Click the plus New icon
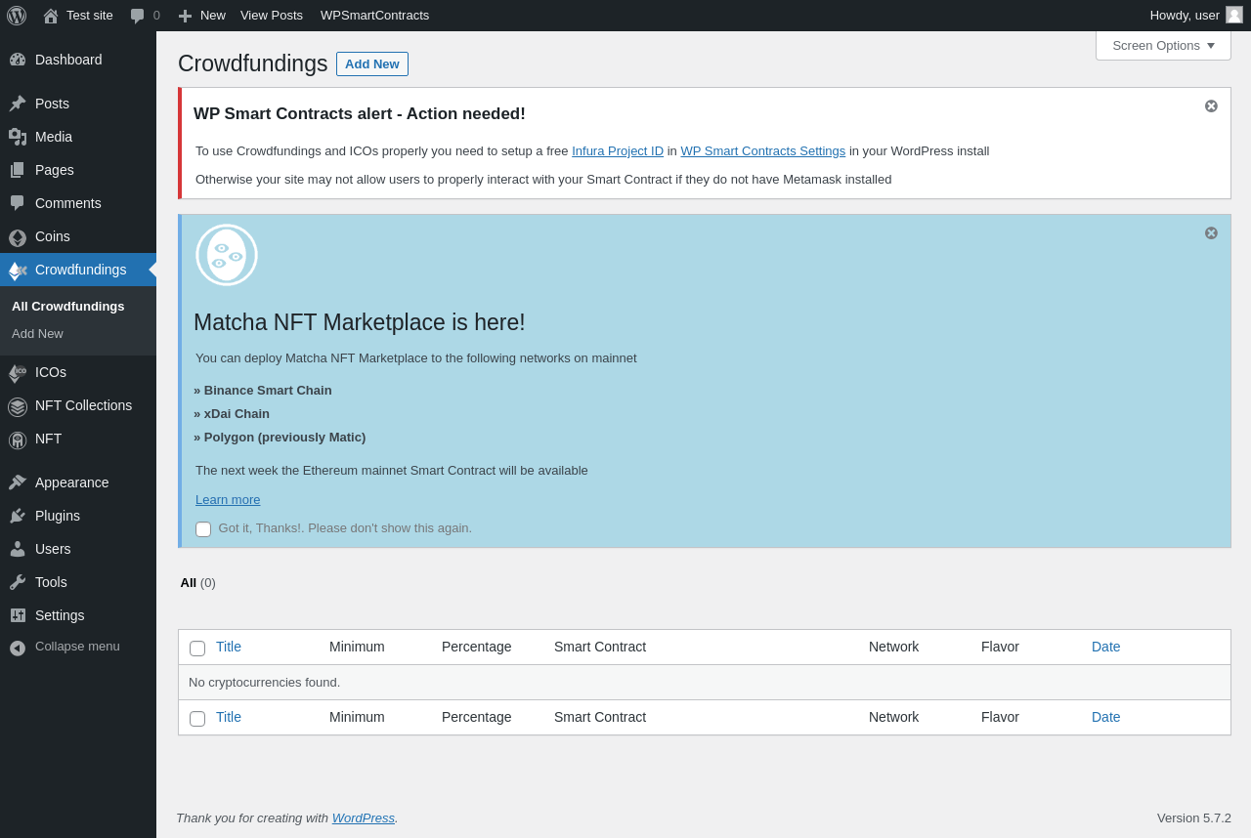1251x838 pixels. 185,16
